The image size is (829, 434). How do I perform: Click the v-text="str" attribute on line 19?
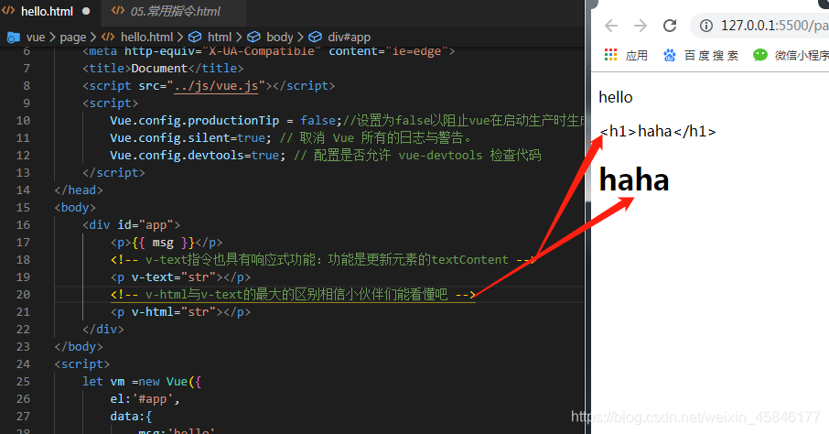click(x=174, y=277)
